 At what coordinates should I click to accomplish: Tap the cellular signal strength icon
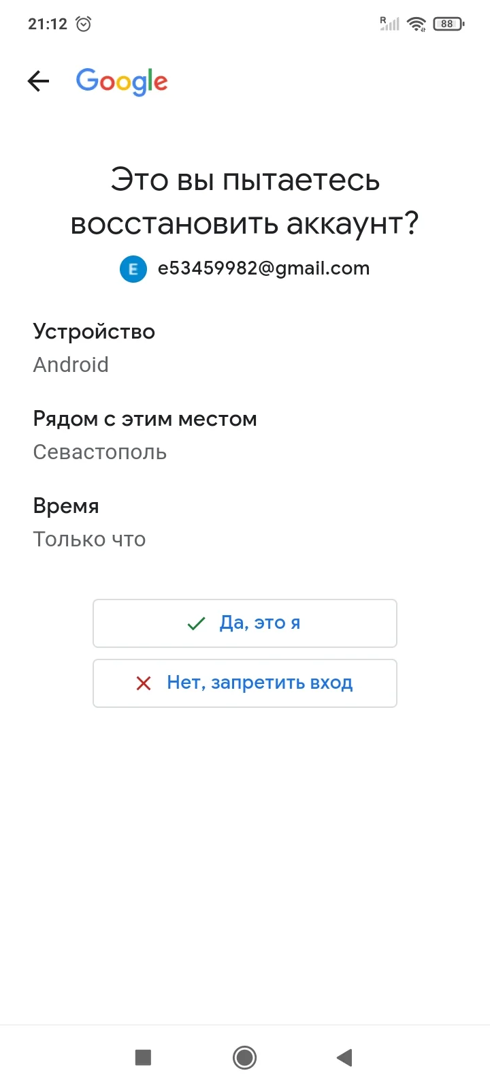389,24
